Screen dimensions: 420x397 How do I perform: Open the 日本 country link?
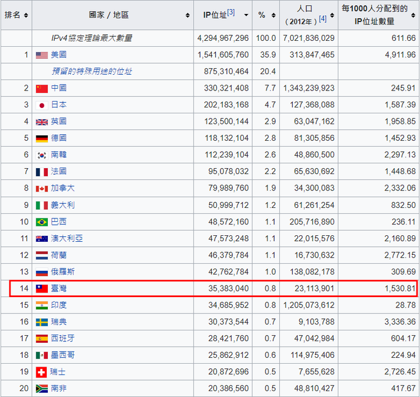click(59, 105)
